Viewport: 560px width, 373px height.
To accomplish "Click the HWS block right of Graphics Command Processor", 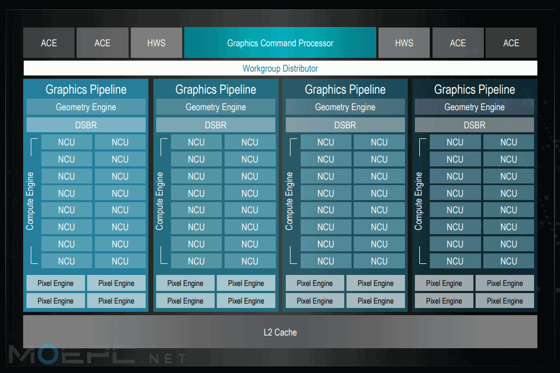I will 404,43.
